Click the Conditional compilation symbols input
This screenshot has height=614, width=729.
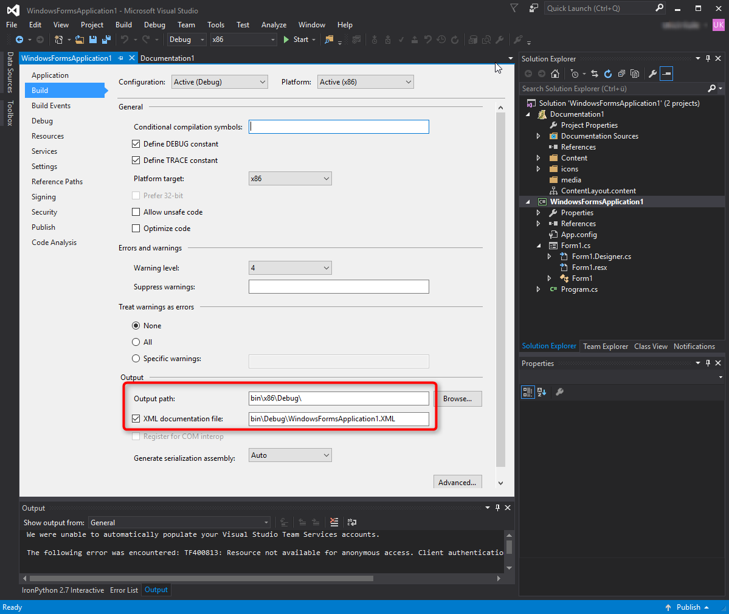tap(339, 127)
